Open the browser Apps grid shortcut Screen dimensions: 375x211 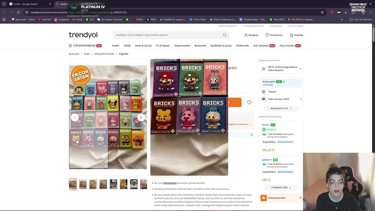4,19
